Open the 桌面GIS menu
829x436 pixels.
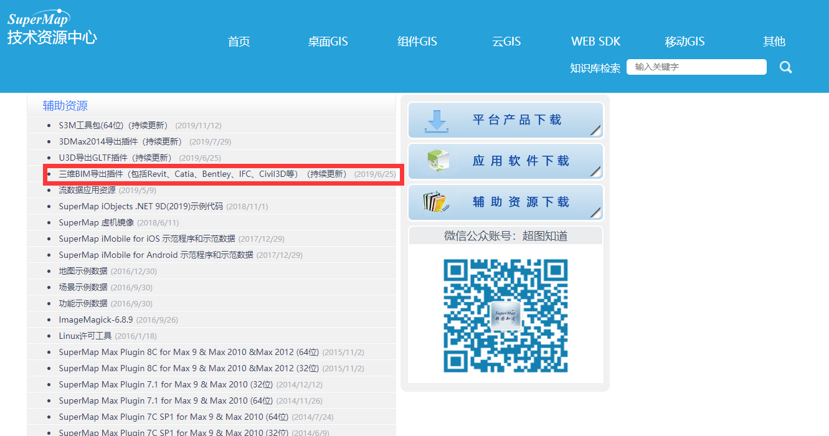(328, 42)
